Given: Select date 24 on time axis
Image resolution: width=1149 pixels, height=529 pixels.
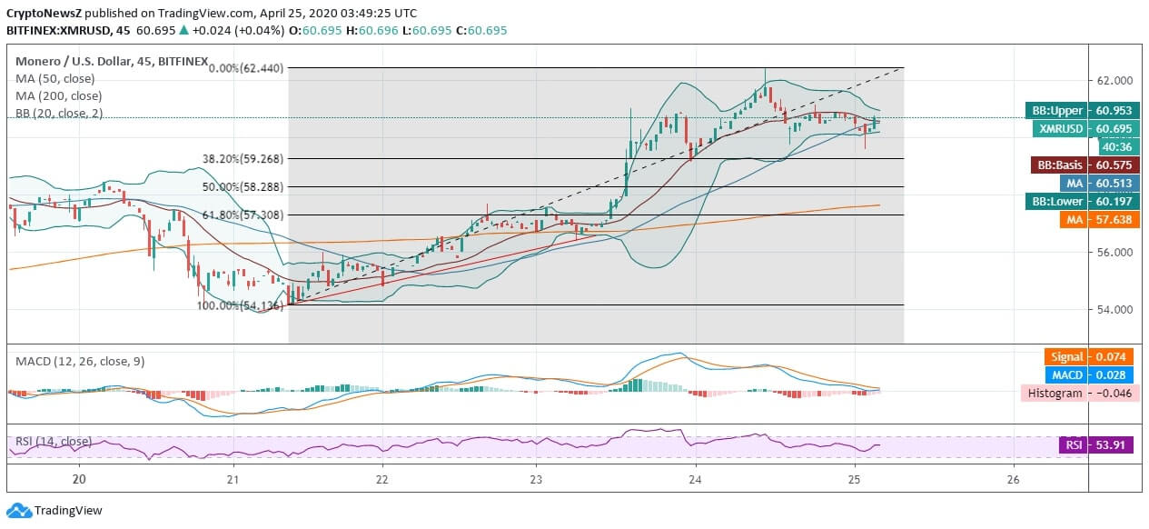Looking at the screenshot, I should click(695, 479).
